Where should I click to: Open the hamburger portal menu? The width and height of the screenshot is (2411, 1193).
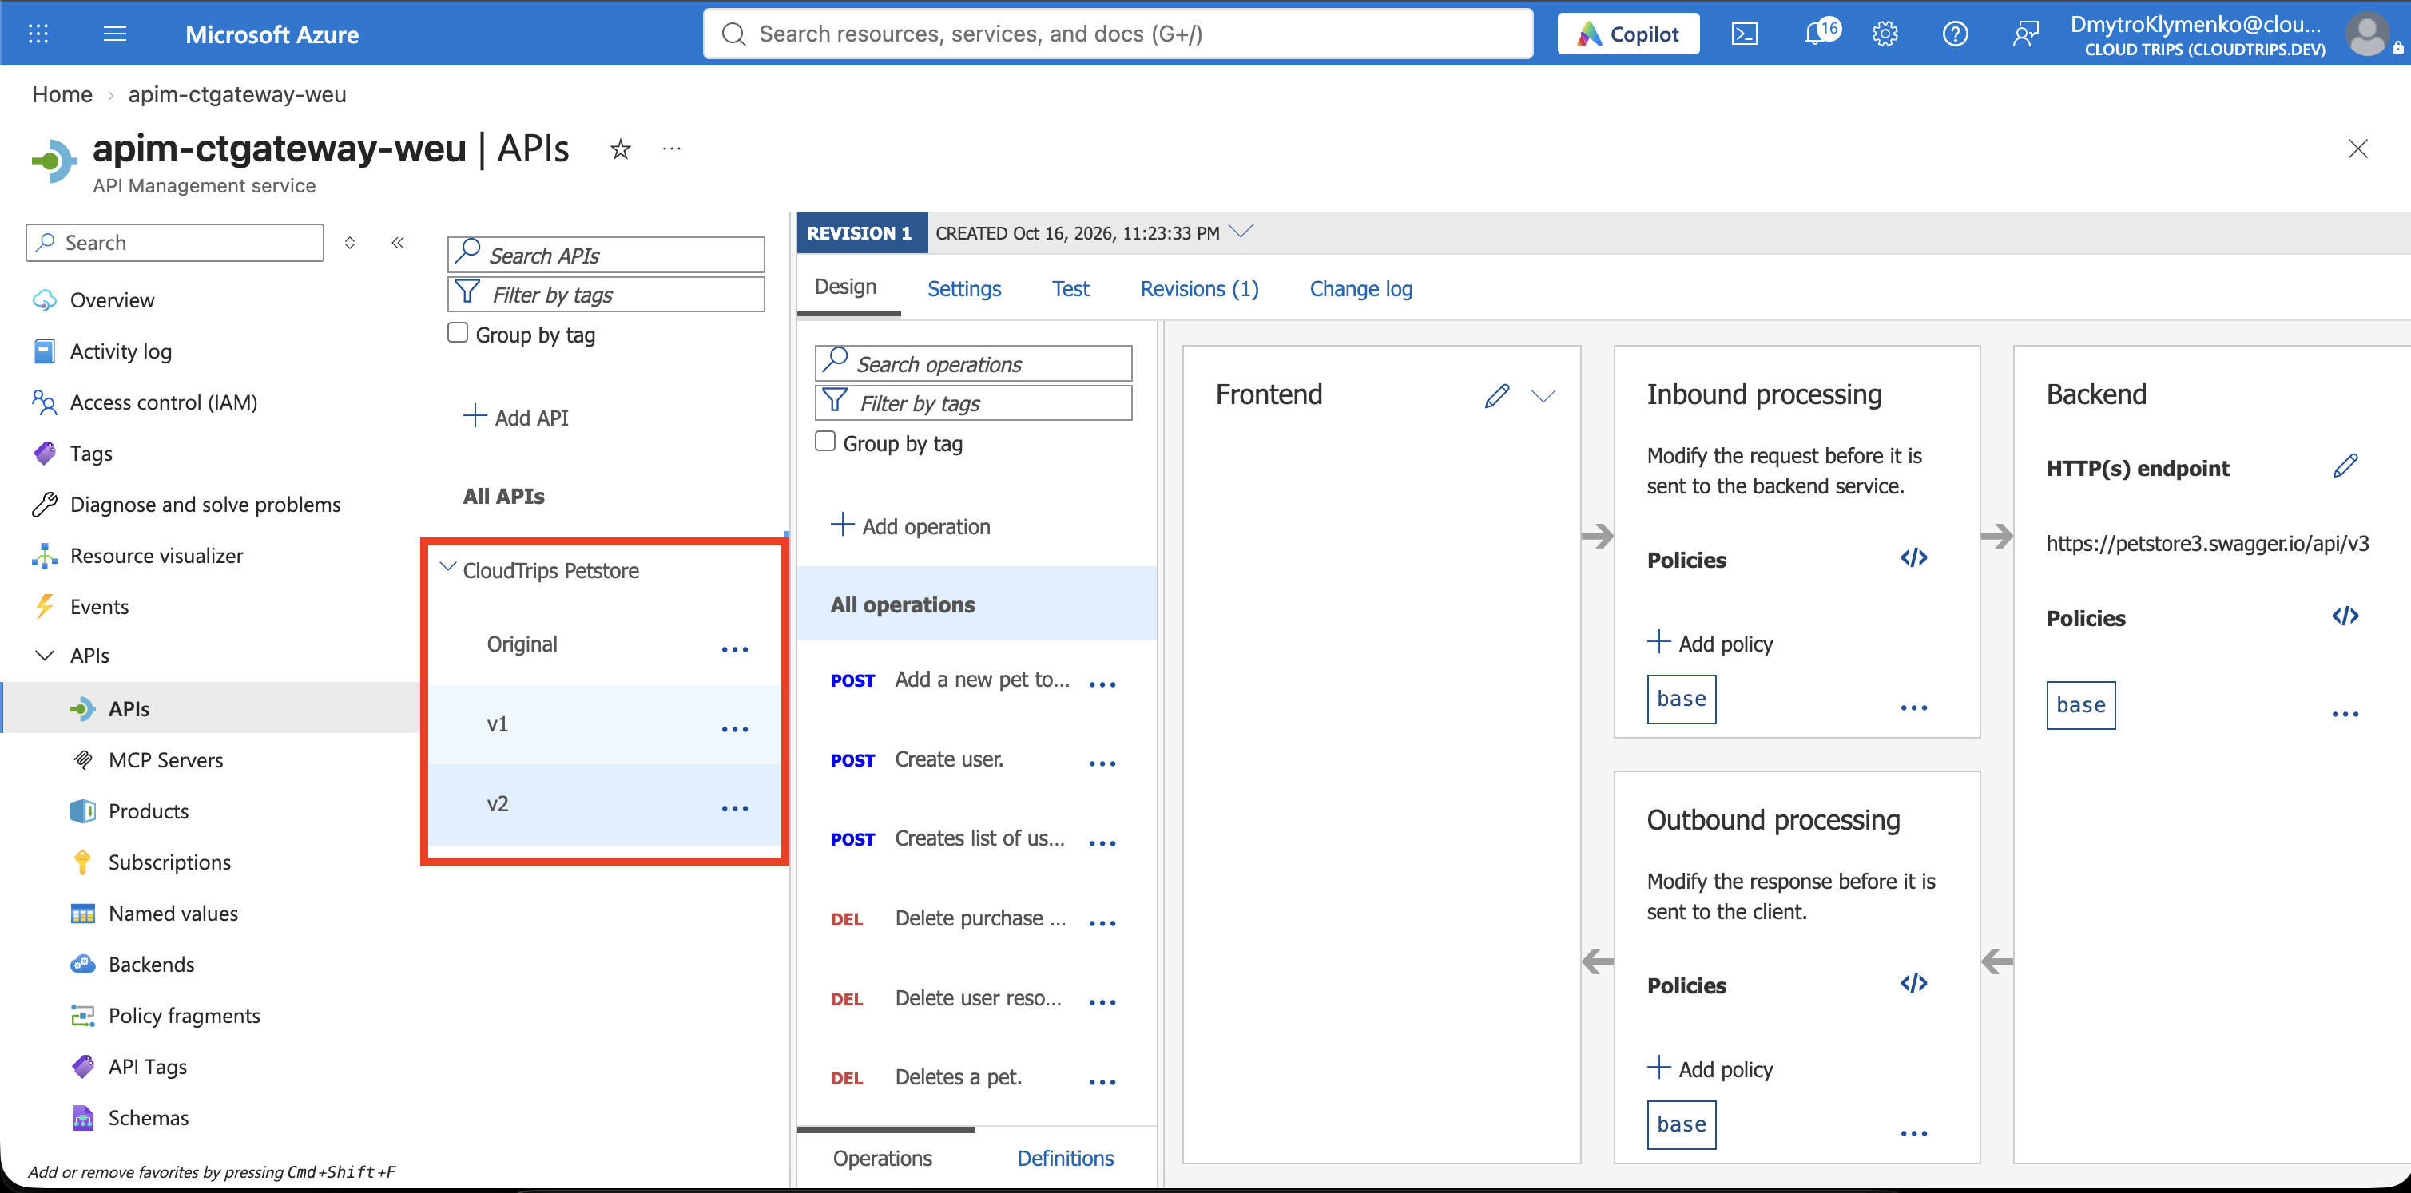click(115, 34)
